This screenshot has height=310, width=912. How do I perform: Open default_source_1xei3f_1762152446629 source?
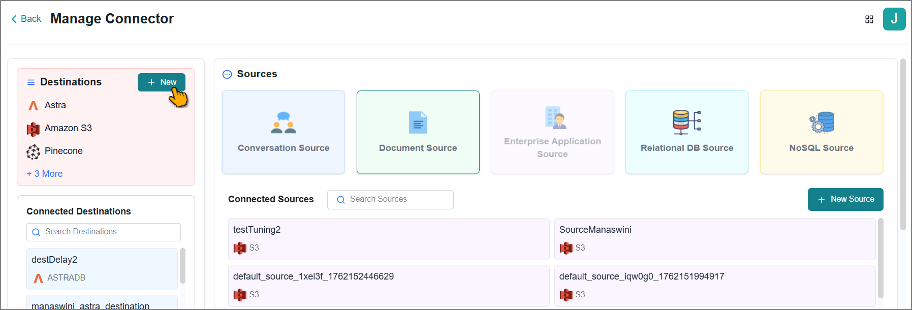[x=389, y=286]
